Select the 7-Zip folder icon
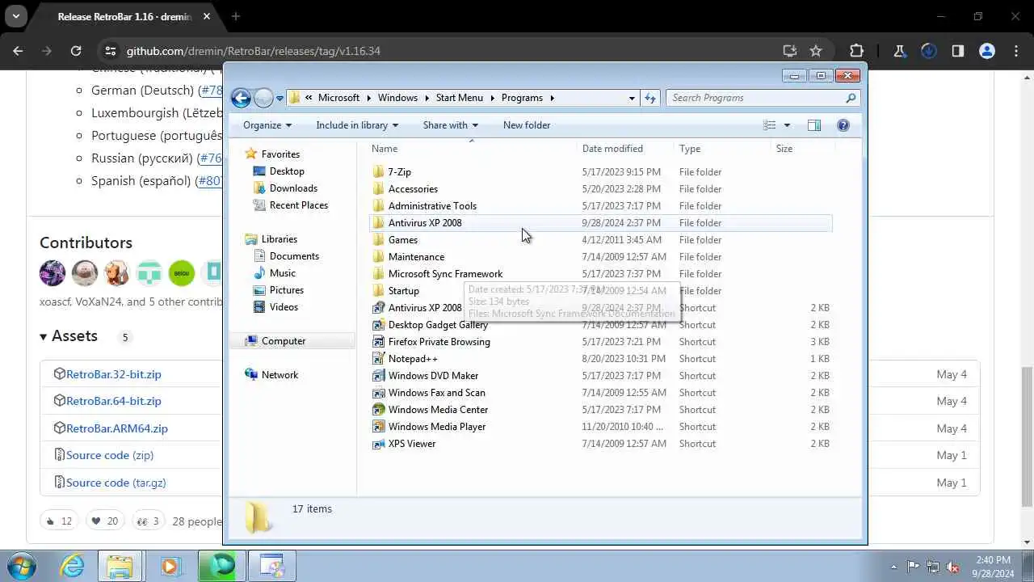1034x582 pixels. (x=378, y=172)
